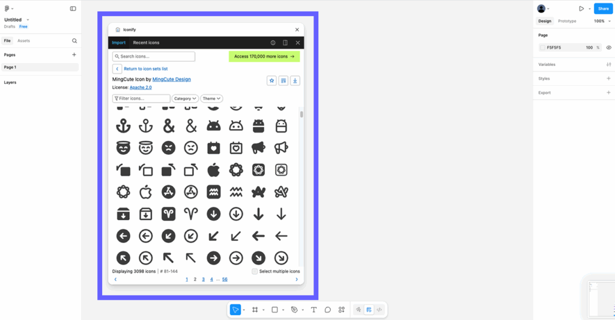Pick the filled anchor icon
The height and width of the screenshot is (320, 615).
(x=123, y=126)
